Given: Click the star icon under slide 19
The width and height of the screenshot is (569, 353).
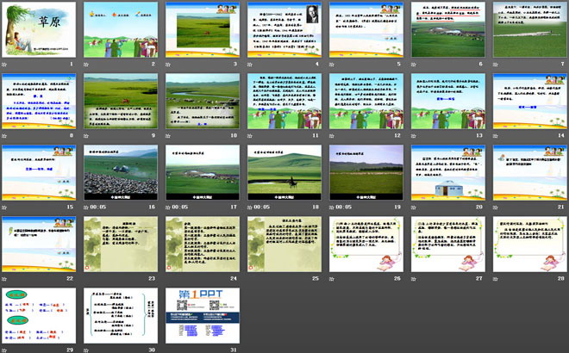Looking at the screenshot, I should pyautogui.click(x=333, y=207).
